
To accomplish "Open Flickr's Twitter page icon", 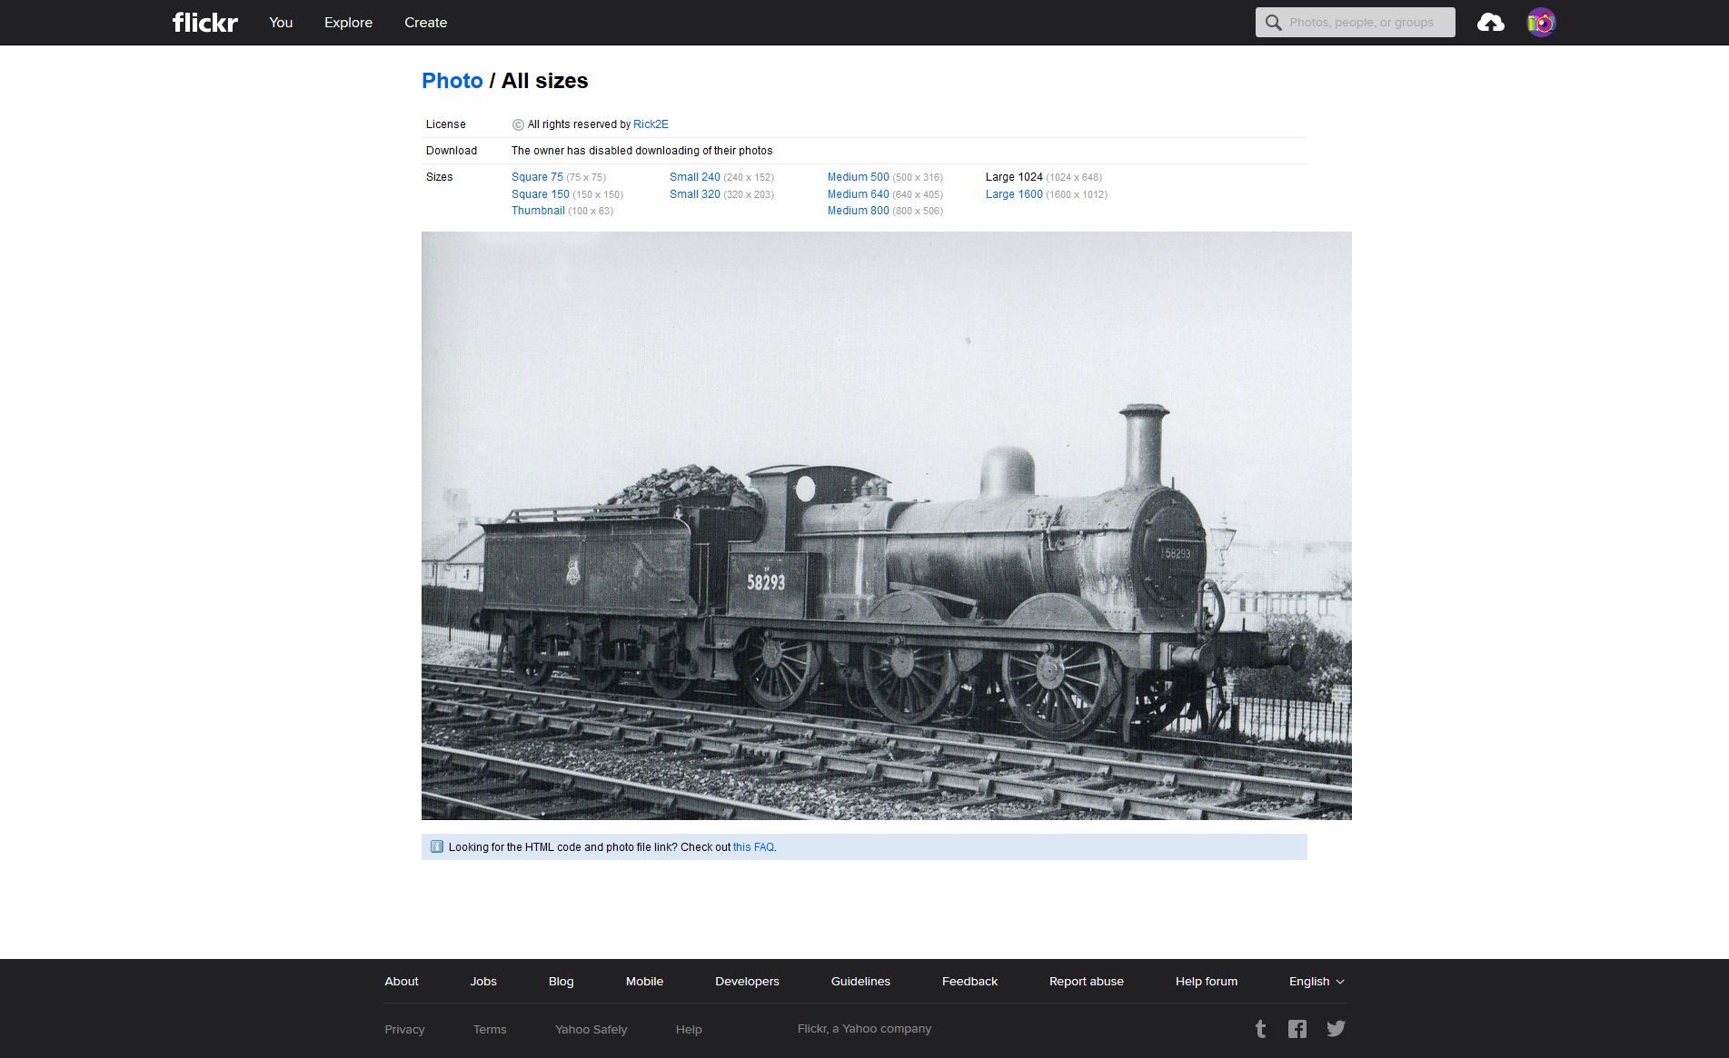I will (1336, 1029).
